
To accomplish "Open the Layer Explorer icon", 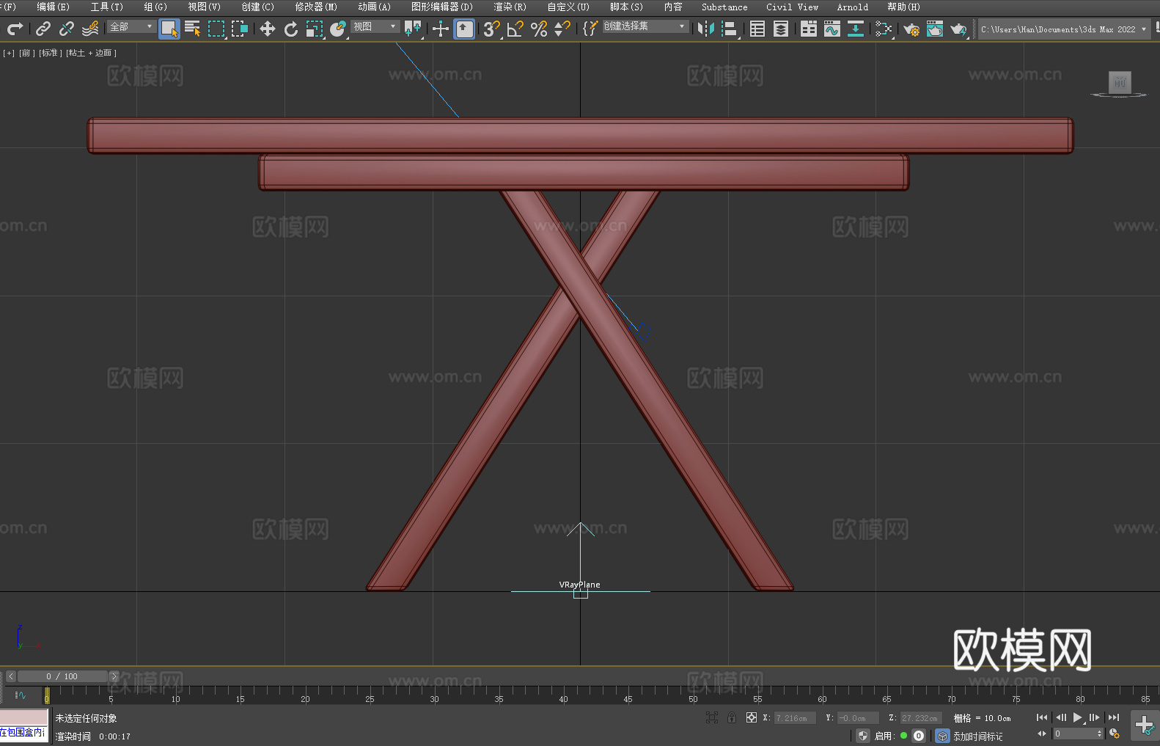I will pos(781,29).
